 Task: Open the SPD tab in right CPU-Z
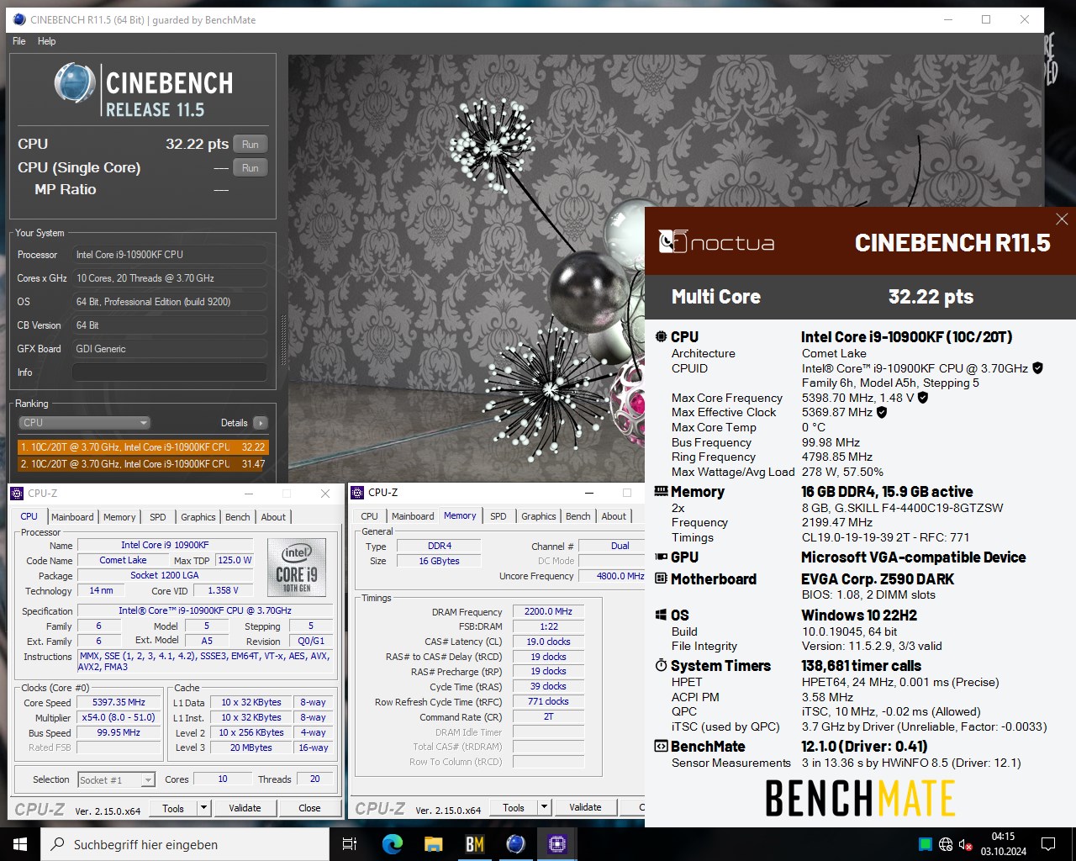point(498,516)
